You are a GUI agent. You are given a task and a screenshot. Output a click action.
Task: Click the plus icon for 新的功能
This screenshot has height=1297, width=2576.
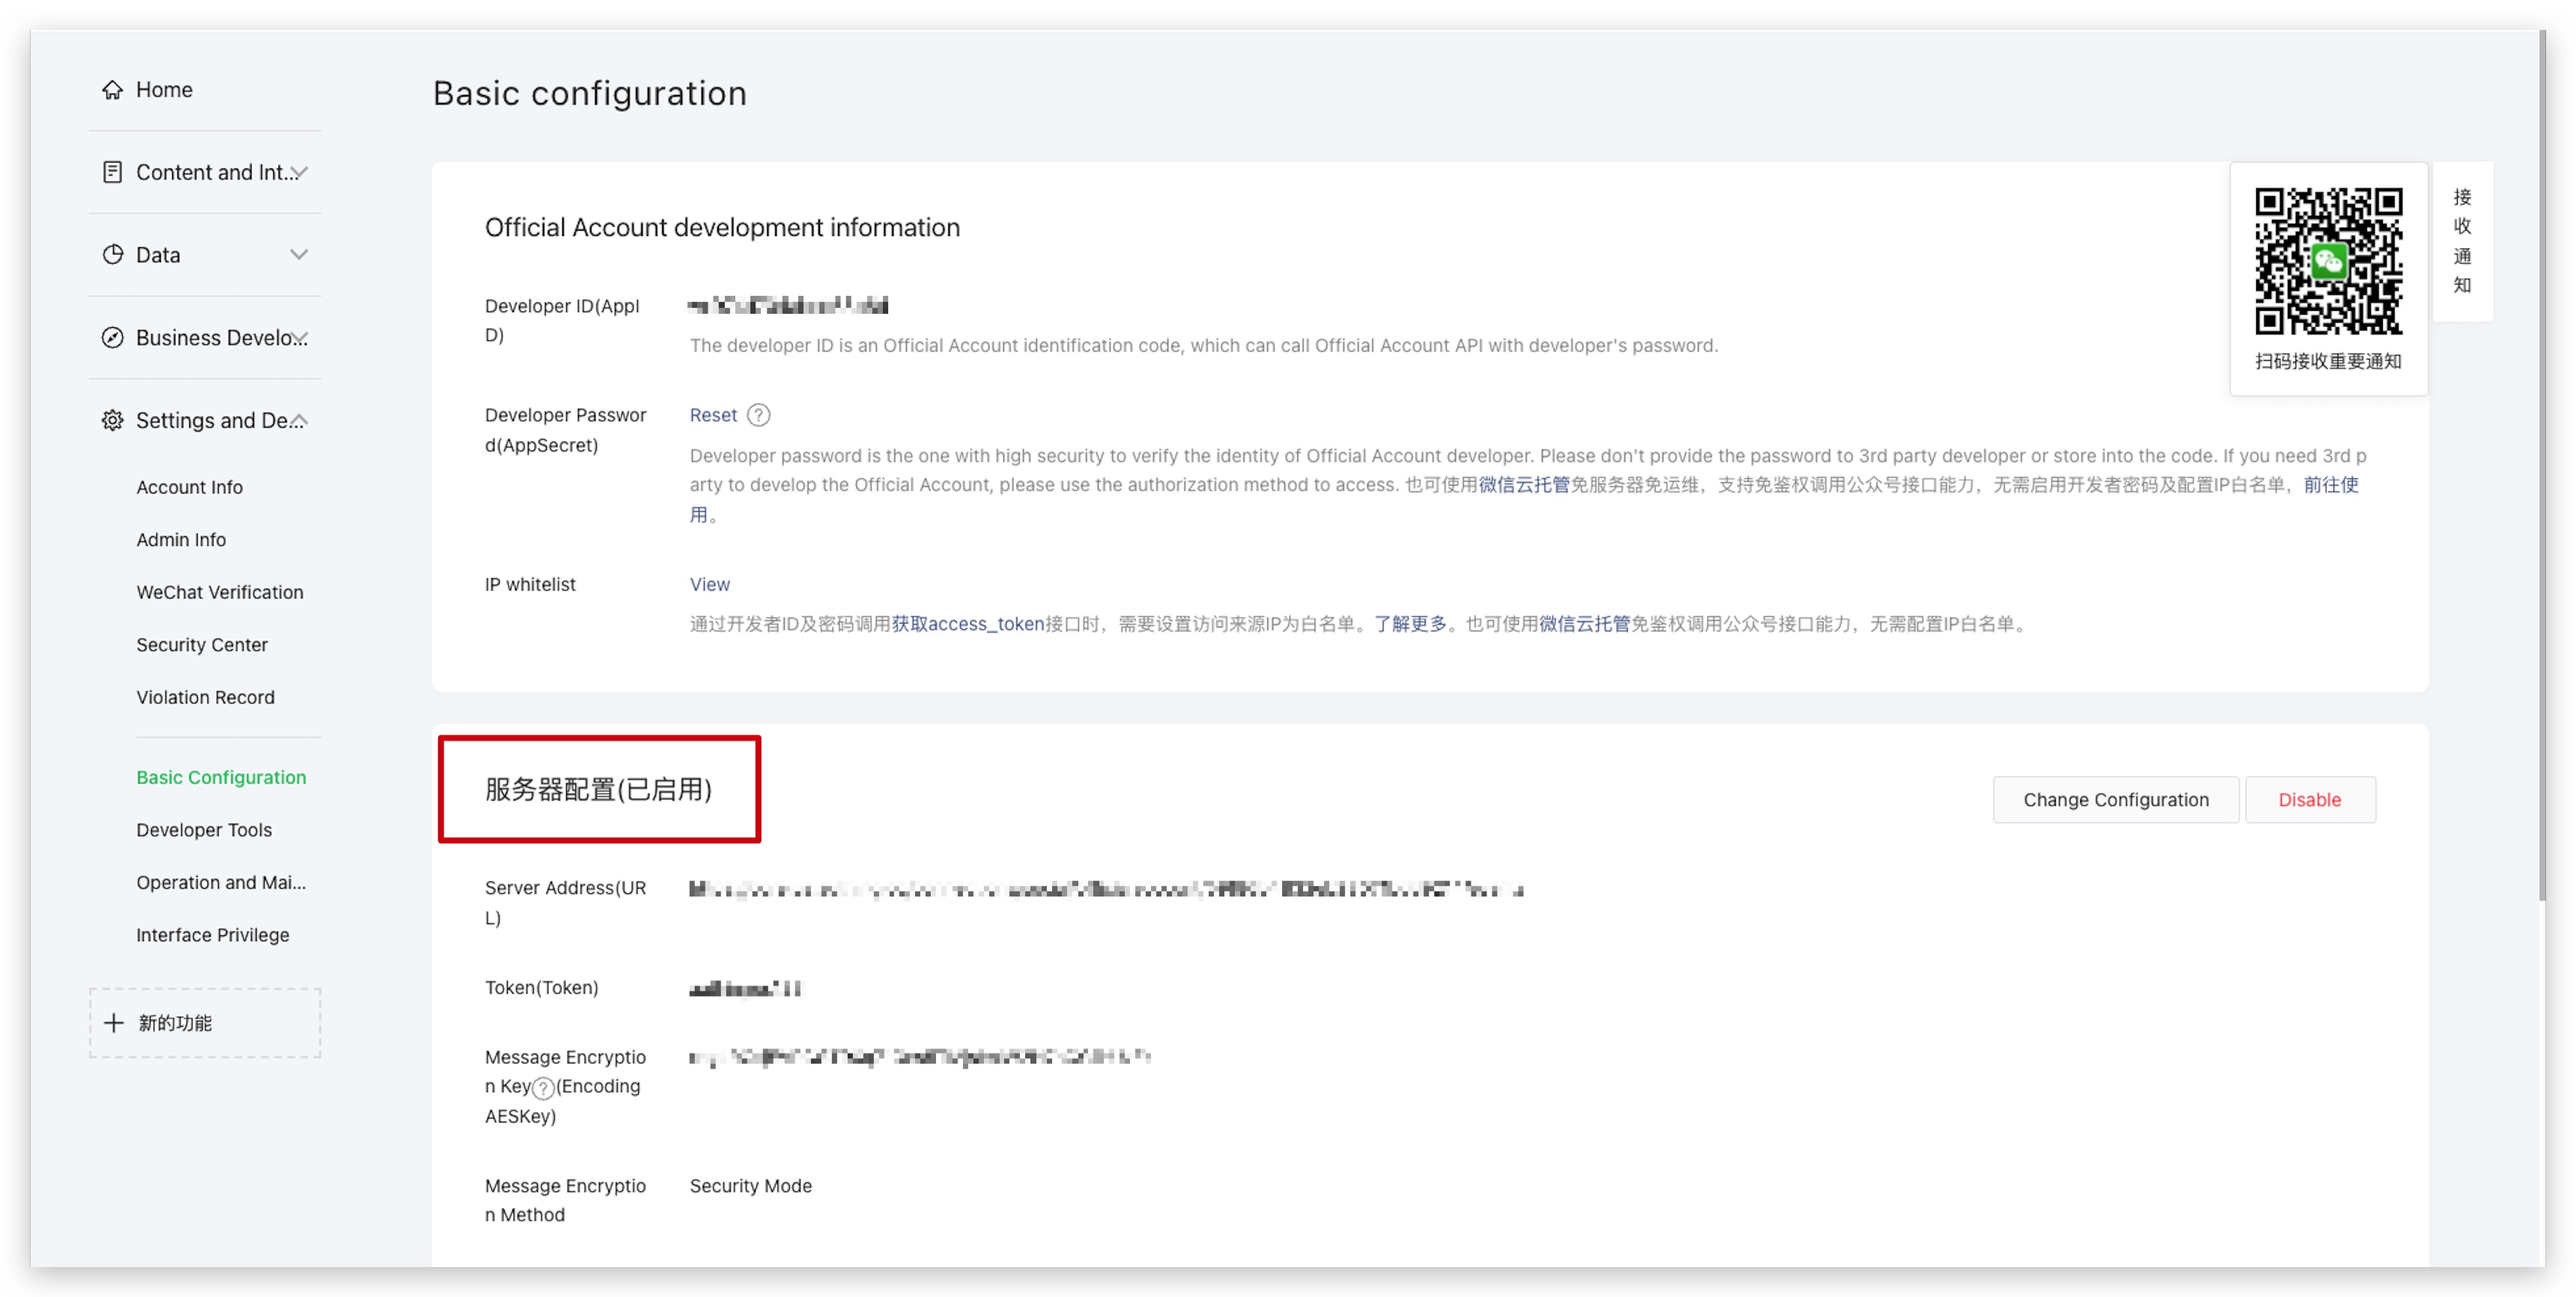(x=114, y=1023)
